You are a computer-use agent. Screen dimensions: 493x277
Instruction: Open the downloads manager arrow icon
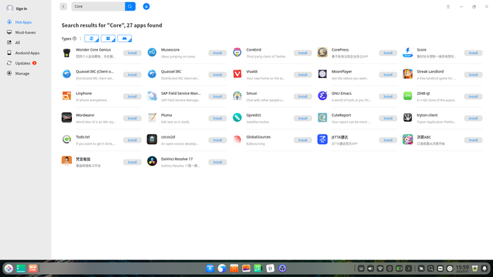point(146,6)
